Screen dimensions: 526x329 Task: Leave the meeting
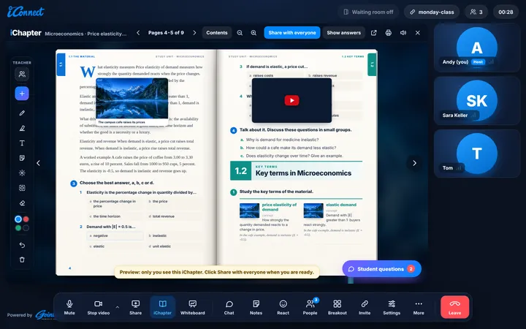454,307
